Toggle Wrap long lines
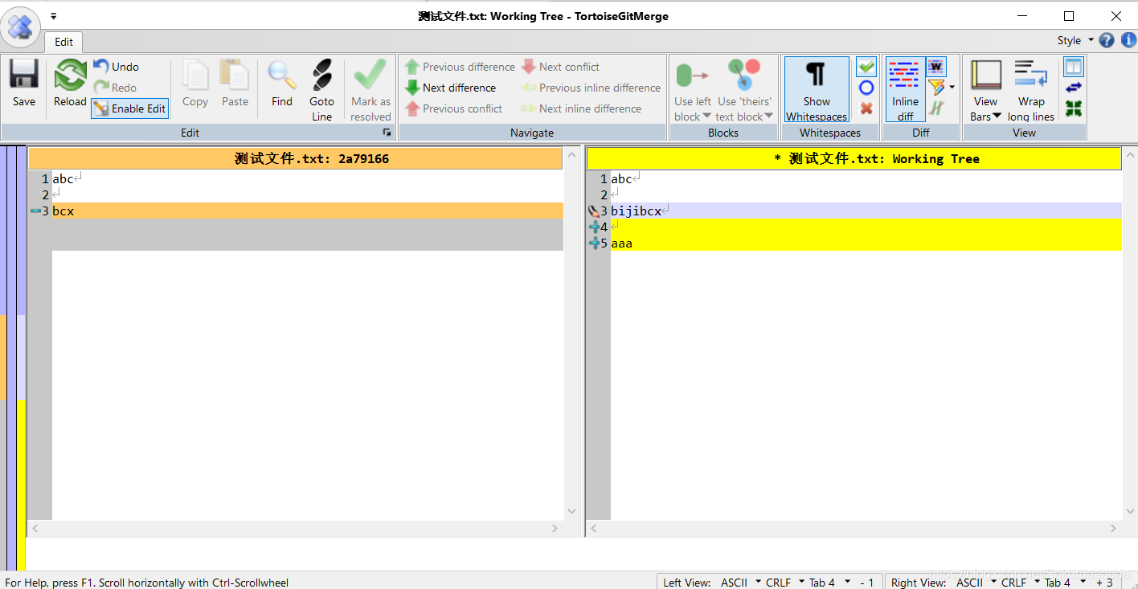 [x=1031, y=90]
